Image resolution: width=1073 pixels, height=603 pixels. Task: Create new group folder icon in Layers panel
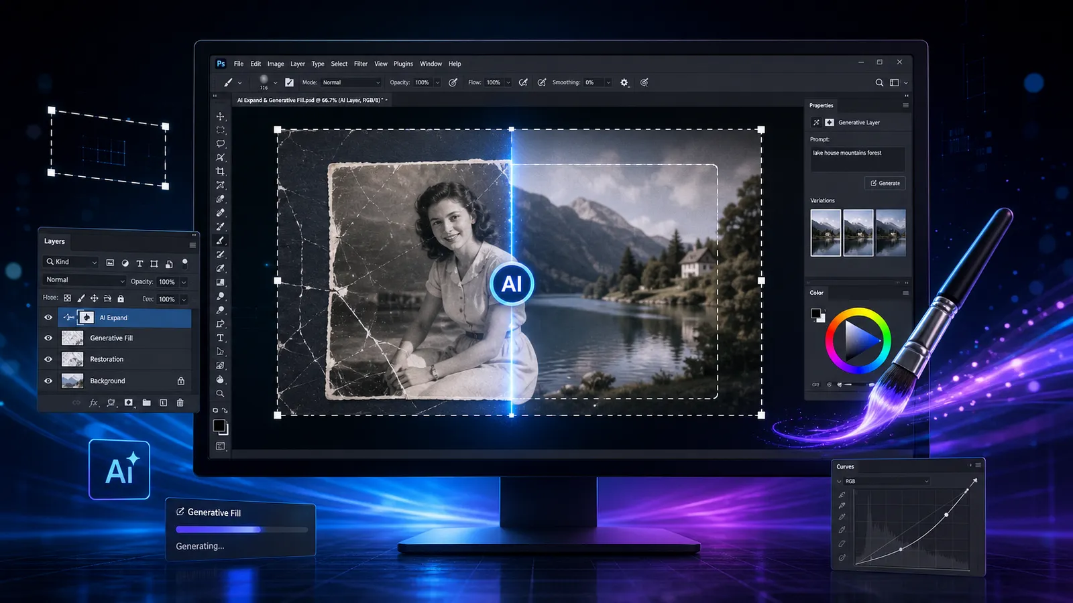146,403
